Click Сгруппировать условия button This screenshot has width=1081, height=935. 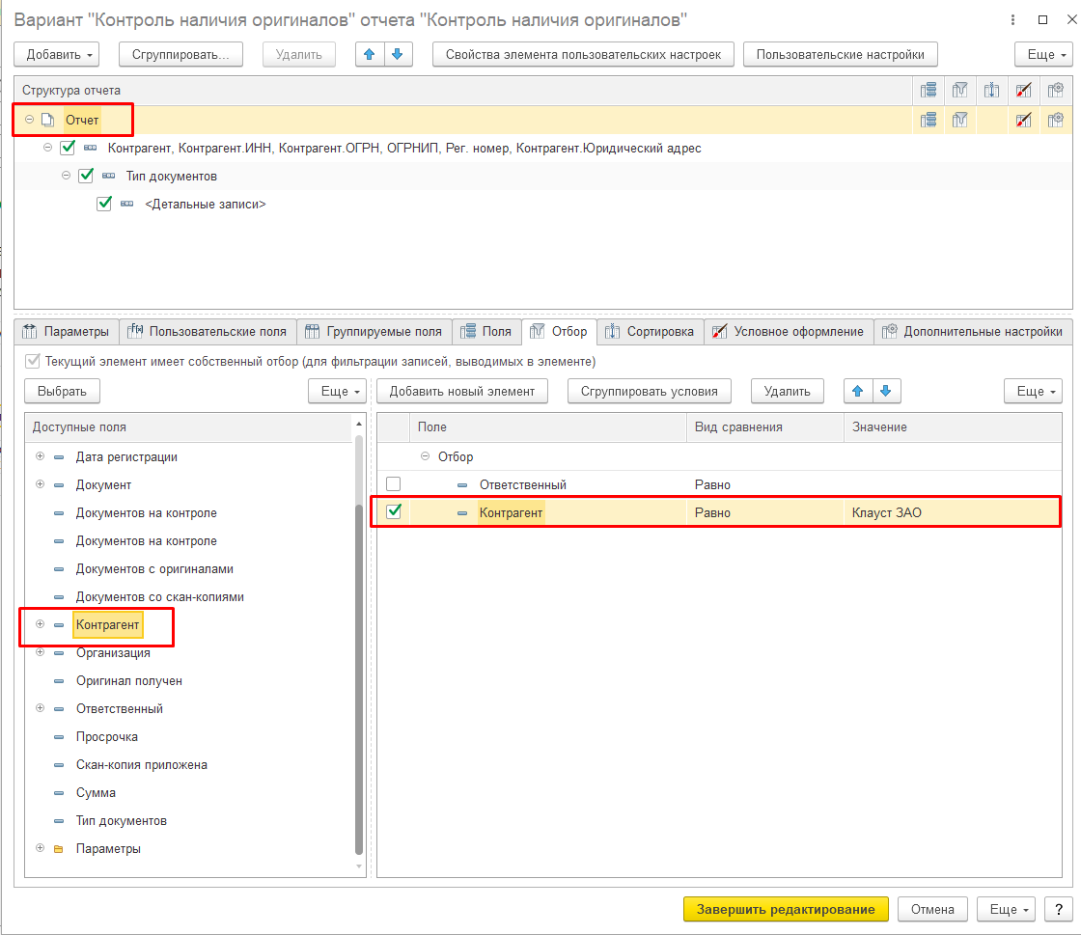coord(650,392)
